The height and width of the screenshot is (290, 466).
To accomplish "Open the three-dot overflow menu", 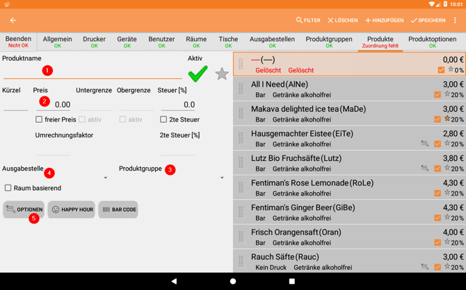I will pyautogui.click(x=455, y=21).
